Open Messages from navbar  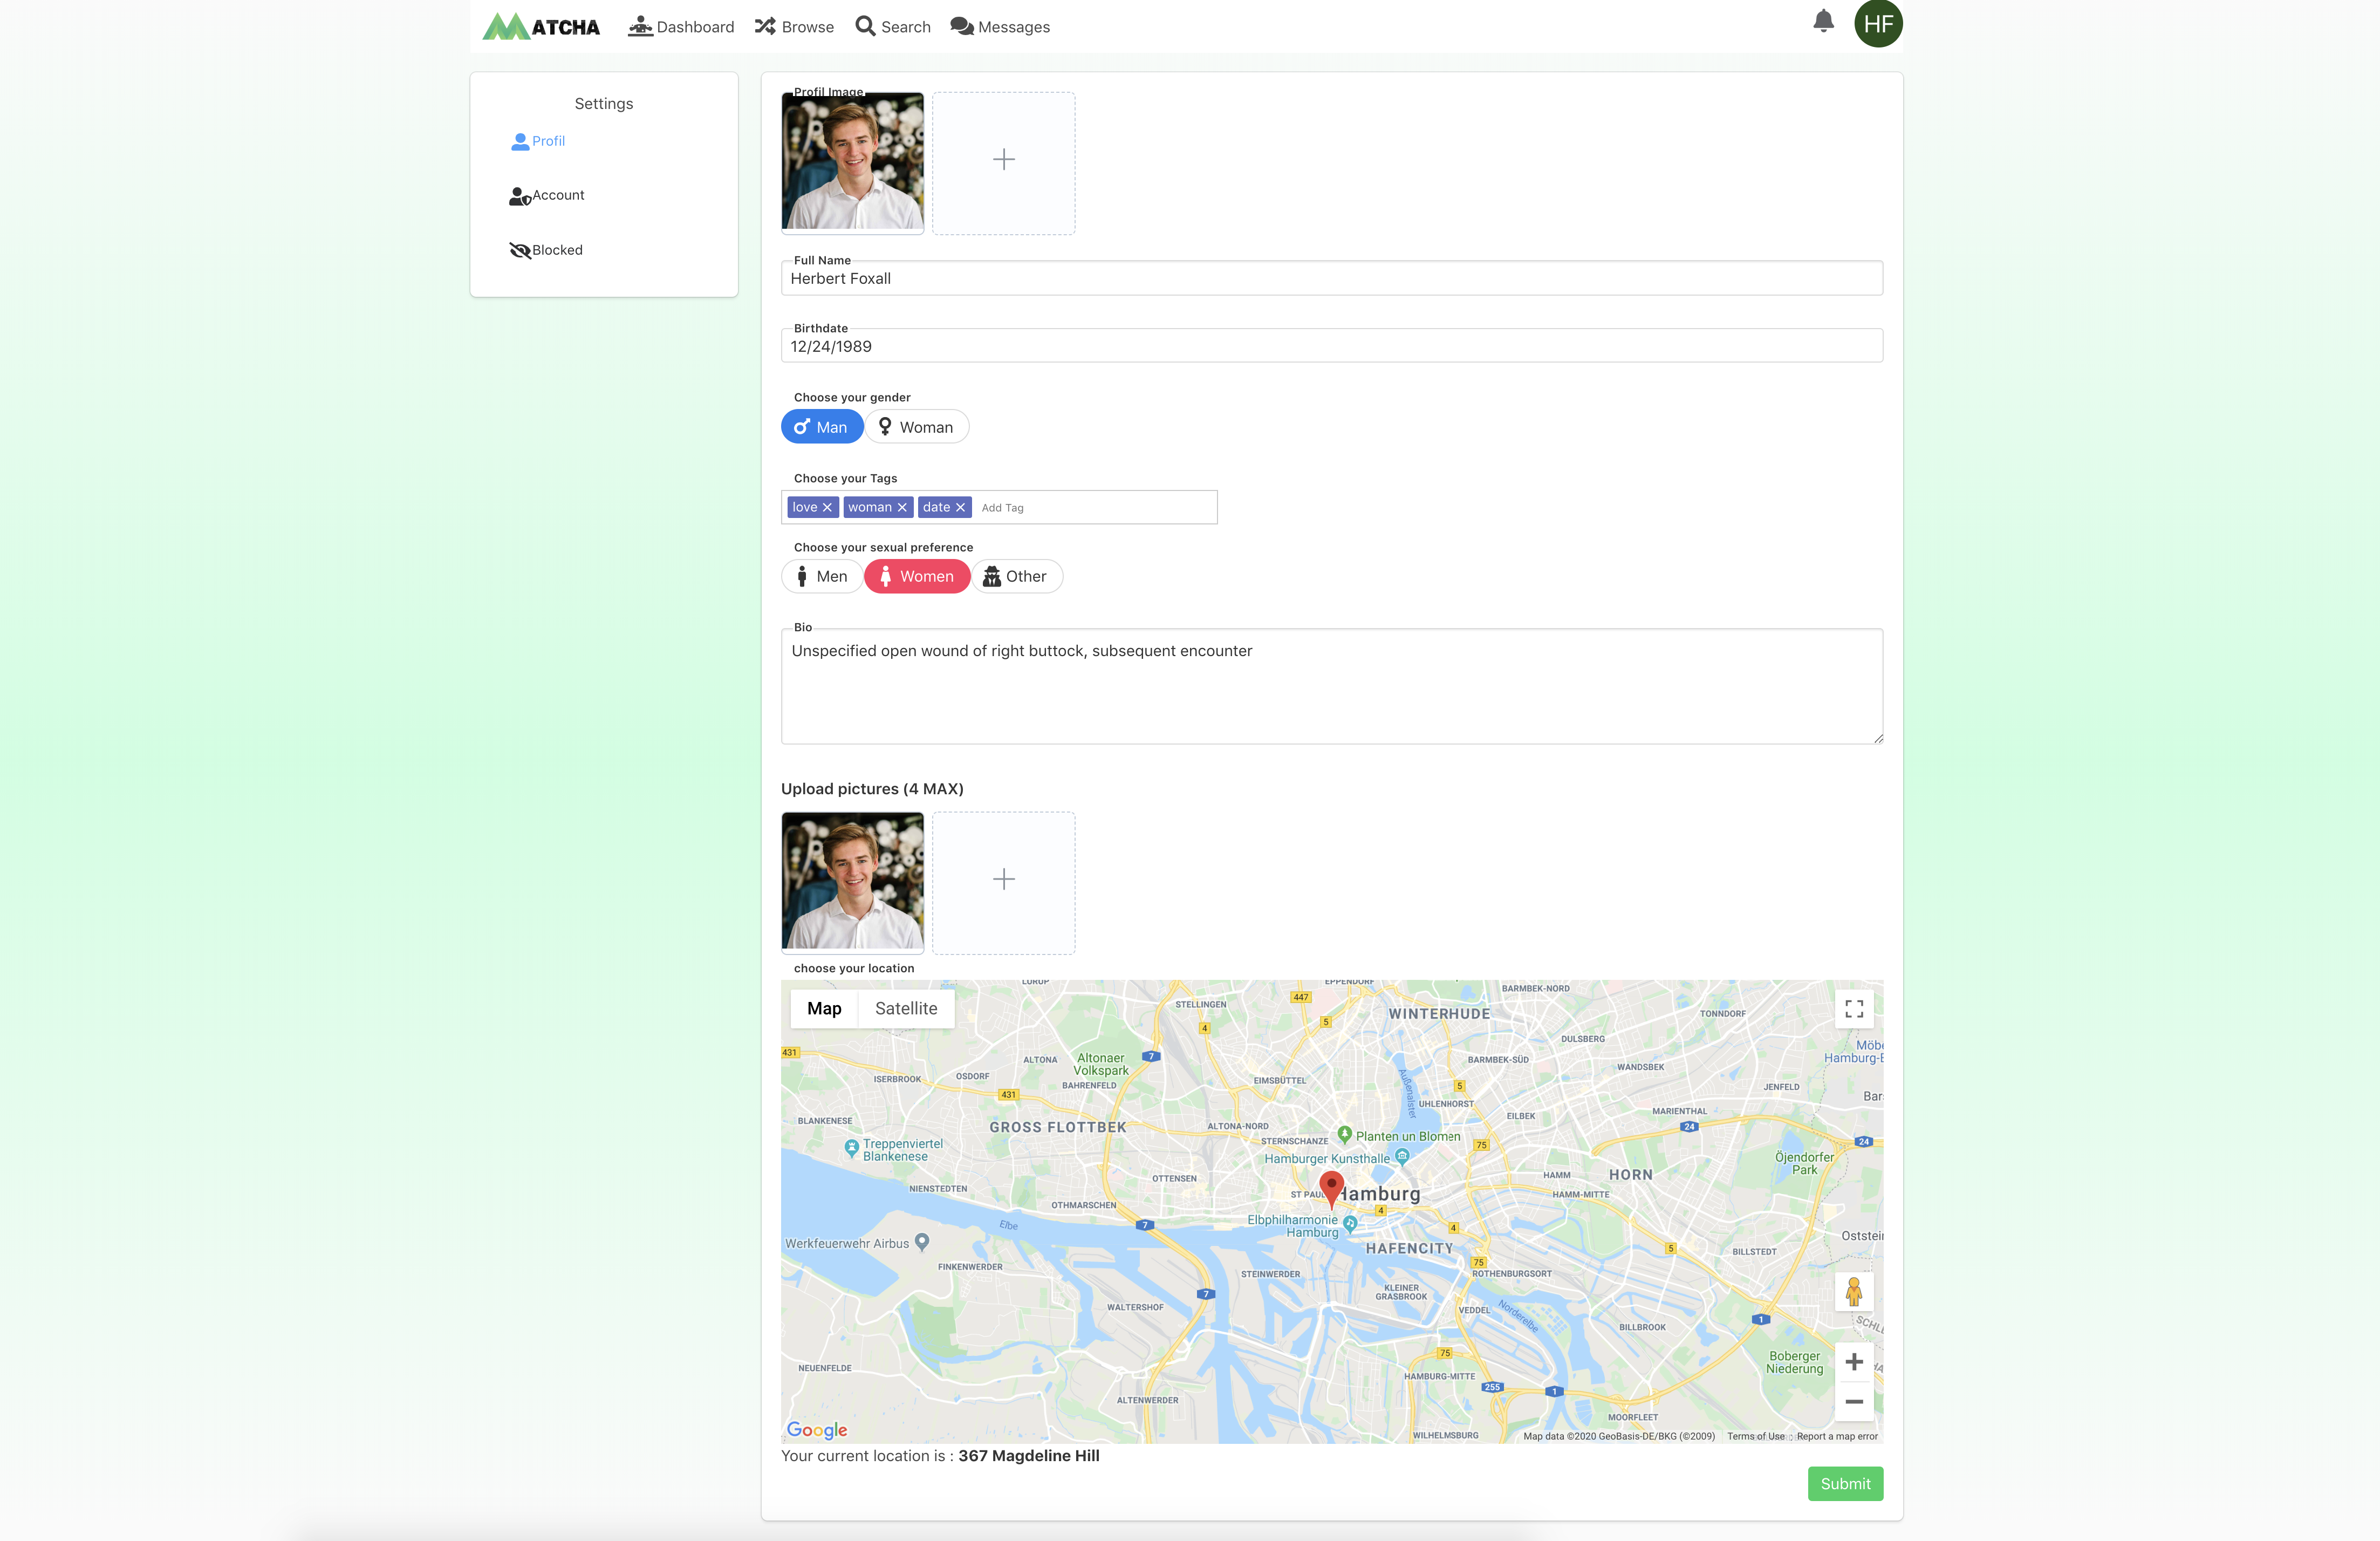pos(999,27)
